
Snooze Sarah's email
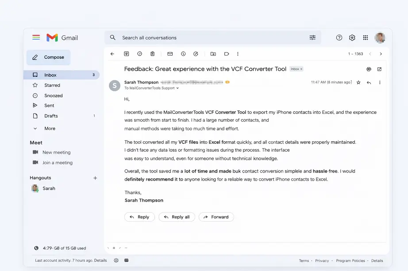(183, 53)
